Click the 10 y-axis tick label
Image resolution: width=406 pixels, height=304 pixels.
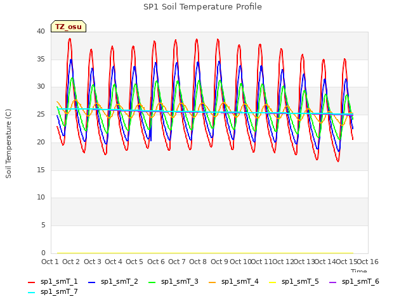pos(41,198)
